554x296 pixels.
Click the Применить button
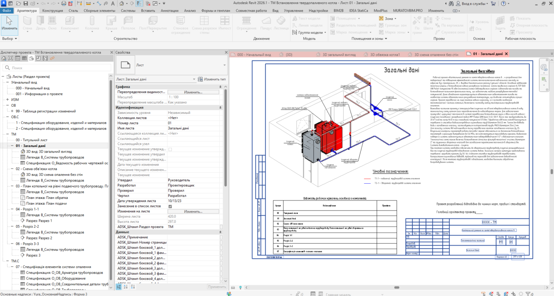tap(217, 287)
